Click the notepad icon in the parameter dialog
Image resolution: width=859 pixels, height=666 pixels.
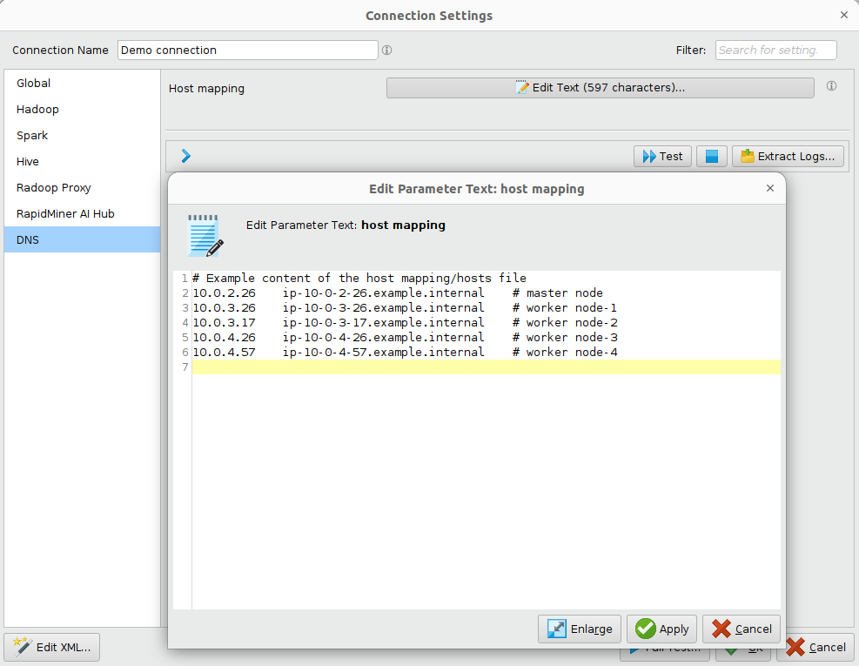pos(204,234)
